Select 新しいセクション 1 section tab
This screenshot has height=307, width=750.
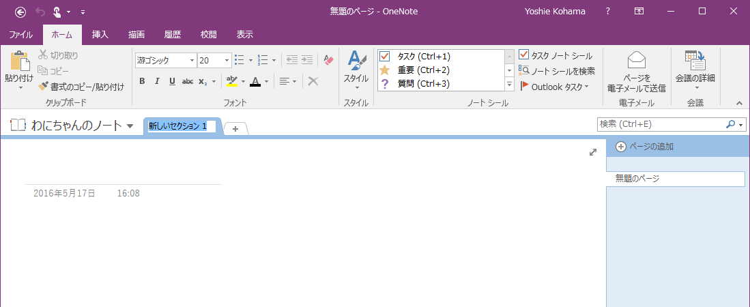tap(182, 126)
